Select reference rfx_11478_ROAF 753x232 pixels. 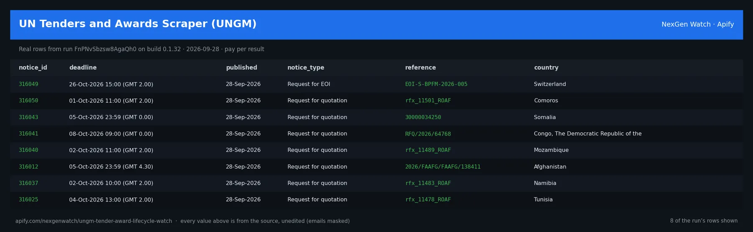(x=428, y=199)
